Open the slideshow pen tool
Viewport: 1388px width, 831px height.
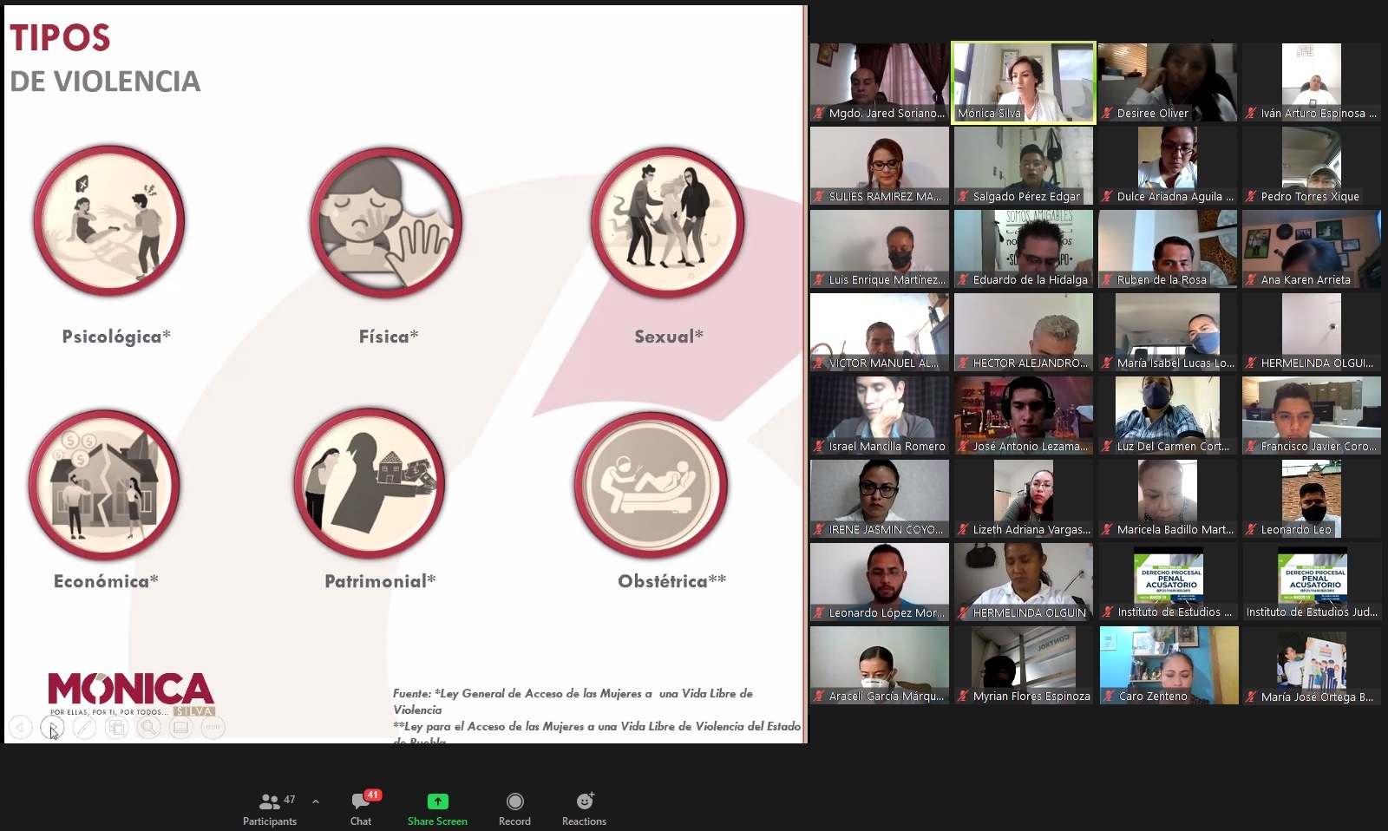(x=84, y=727)
